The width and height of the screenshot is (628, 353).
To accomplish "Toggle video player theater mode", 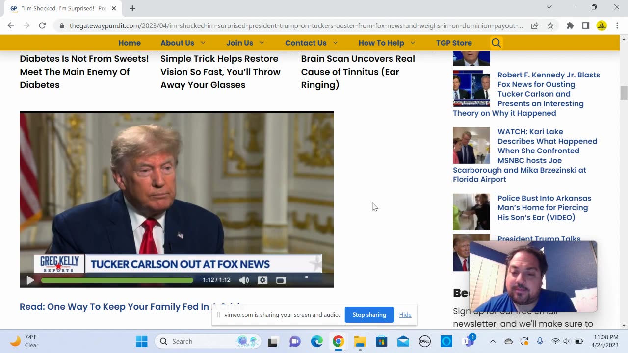I will 281,280.
